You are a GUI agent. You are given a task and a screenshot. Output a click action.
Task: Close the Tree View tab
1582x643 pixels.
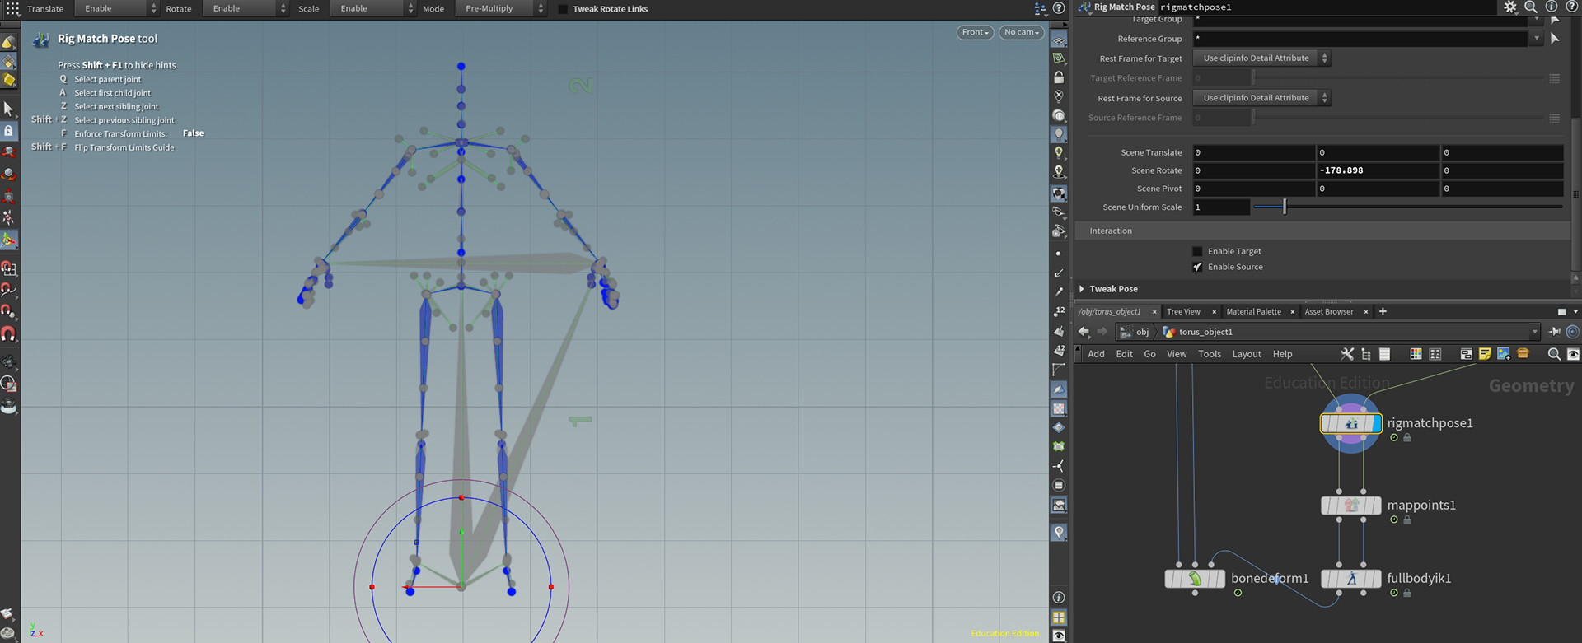(x=1214, y=312)
